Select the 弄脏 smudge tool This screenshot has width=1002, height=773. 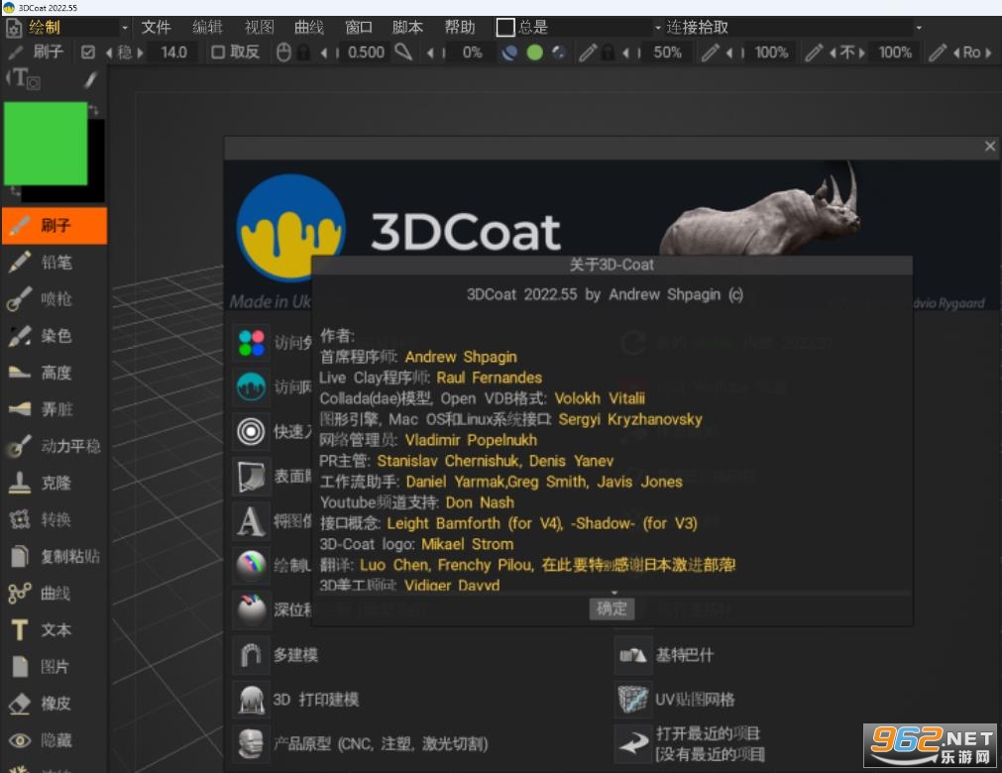pos(55,409)
